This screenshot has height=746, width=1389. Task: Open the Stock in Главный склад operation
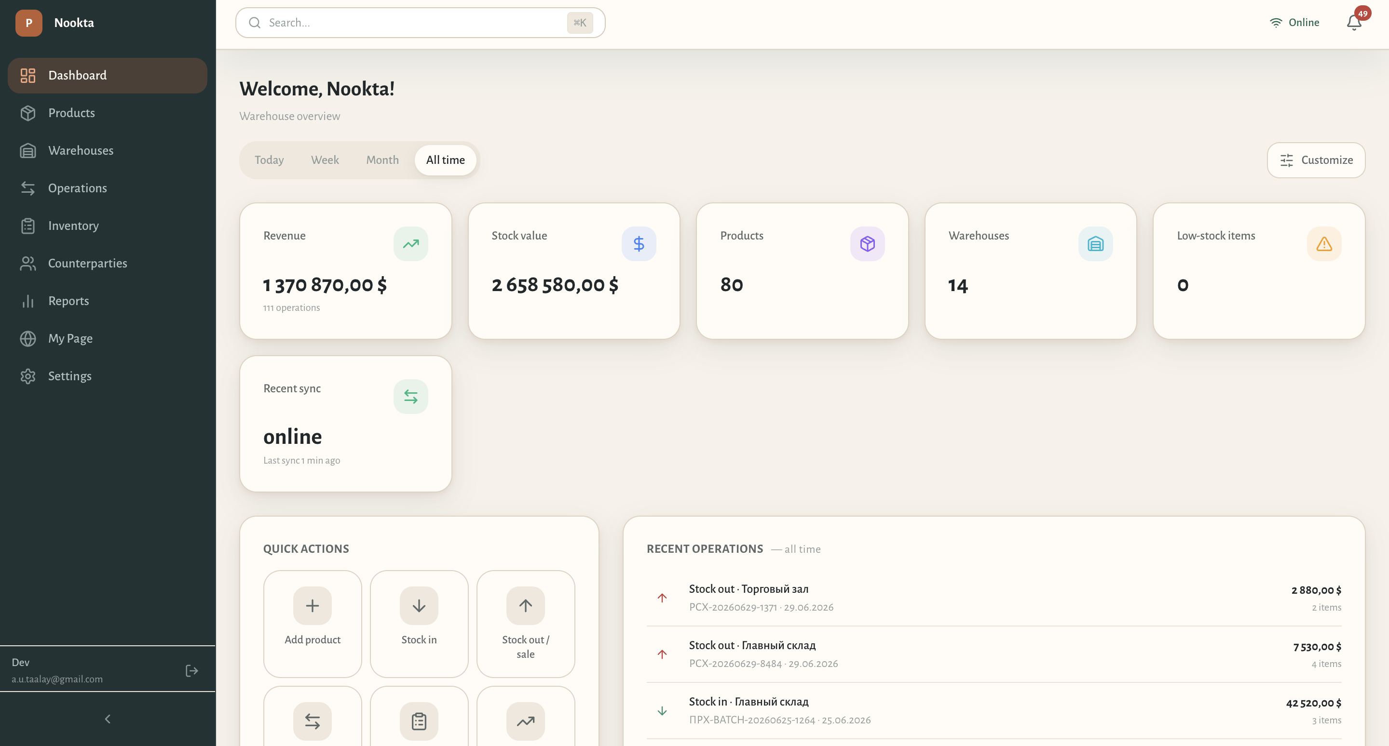[994, 710]
